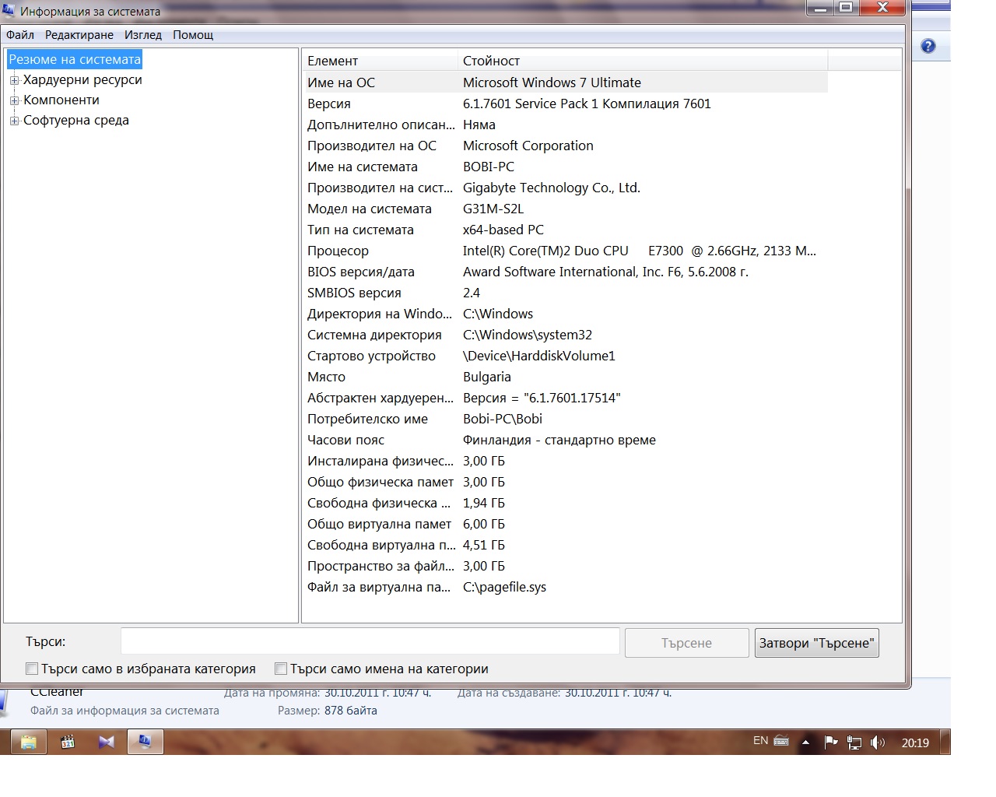This screenshot has width=996, height=797.
Task: Show hidden tray icons arrow
Action: [x=805, y=743]
